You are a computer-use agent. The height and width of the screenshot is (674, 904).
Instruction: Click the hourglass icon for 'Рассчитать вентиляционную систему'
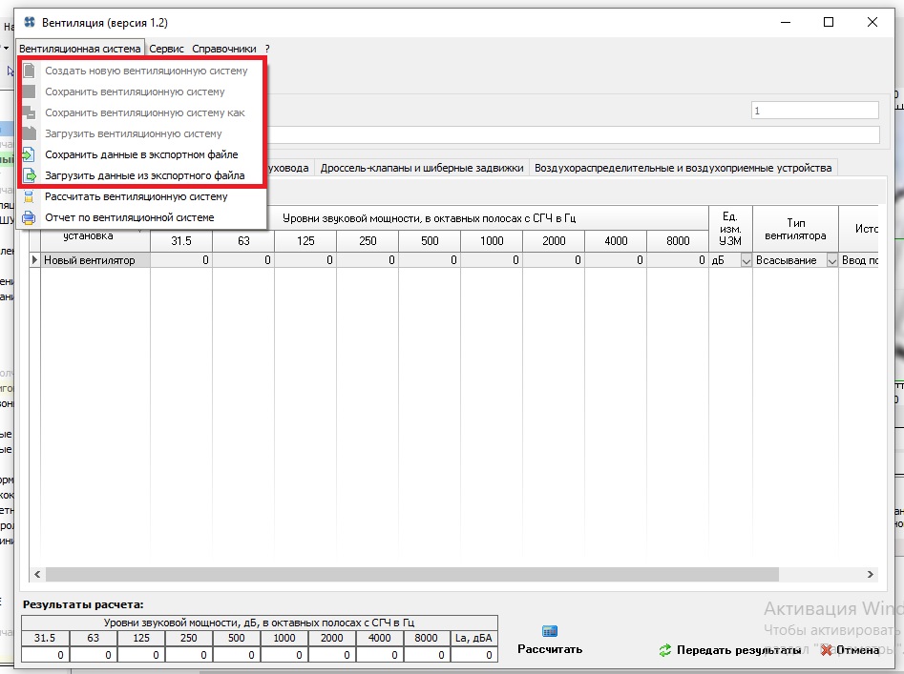[29, 196]
